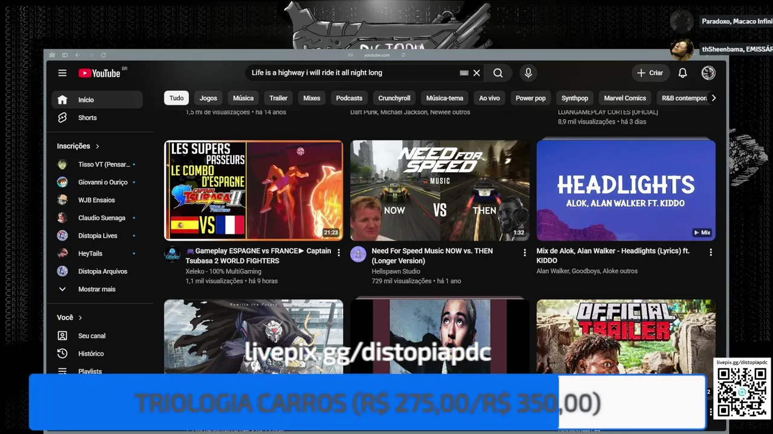The width and height of the screenshot is (773, 434).
Task: Visit the Xeleko - 100% MultiGaming channel link
Action: click(x=223, y=271)
